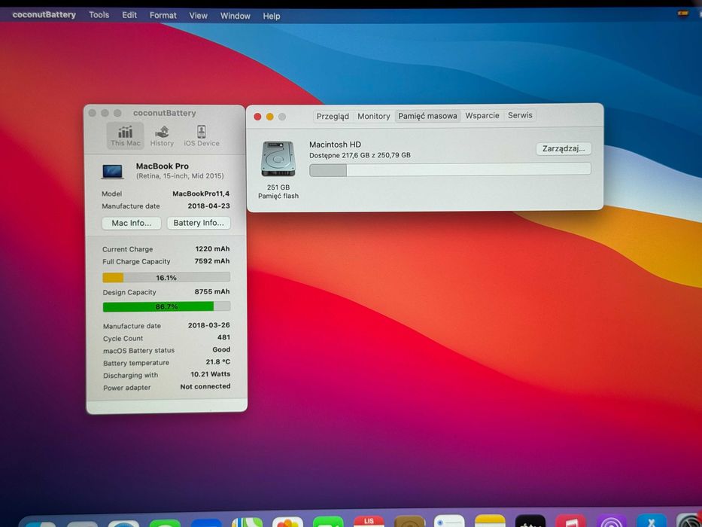The width and height of the screenshot is (702, 527).
Task: Click the '(Retina, 15-inch, Mid 2015)' subtitle
Action: point(180,176)
